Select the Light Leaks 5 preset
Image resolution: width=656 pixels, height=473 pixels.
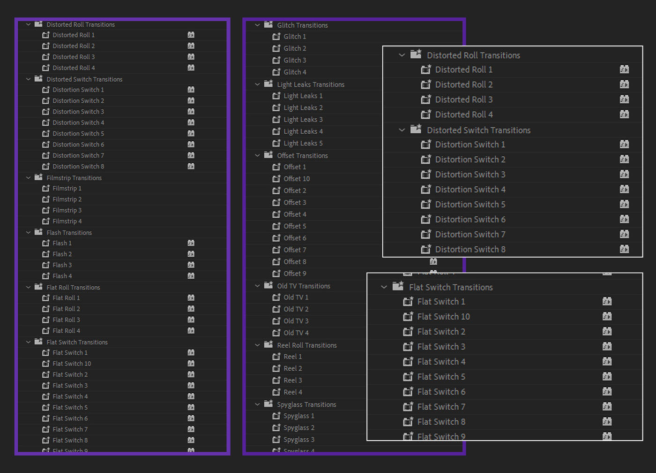tap(303, 143)
